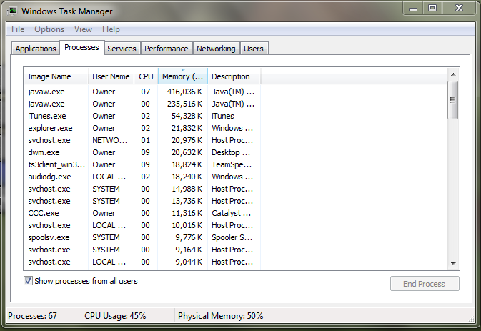Minimize the Task Manager window

(413, 9)
